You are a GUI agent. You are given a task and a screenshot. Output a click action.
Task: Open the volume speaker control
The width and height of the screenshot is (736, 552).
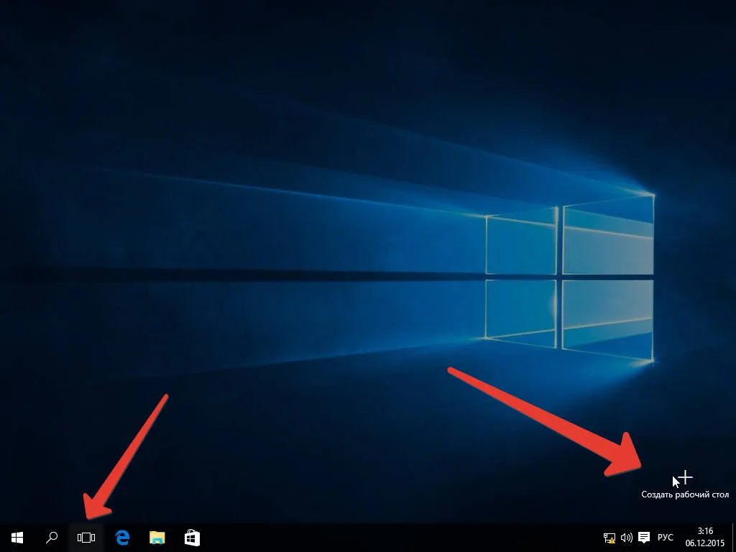click(x=627, y=538)
